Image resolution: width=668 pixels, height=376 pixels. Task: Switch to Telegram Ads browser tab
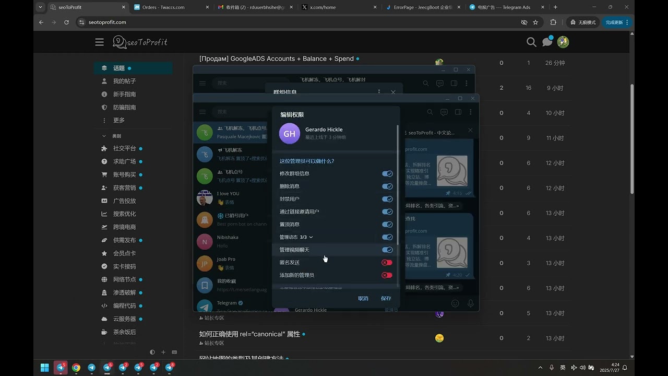[506, 7]
